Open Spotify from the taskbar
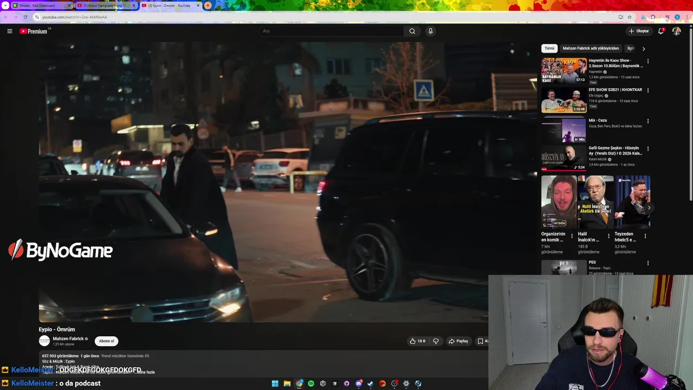Image resolution: width=693 pixels, height=390 pixels. (x=311, y=383)
